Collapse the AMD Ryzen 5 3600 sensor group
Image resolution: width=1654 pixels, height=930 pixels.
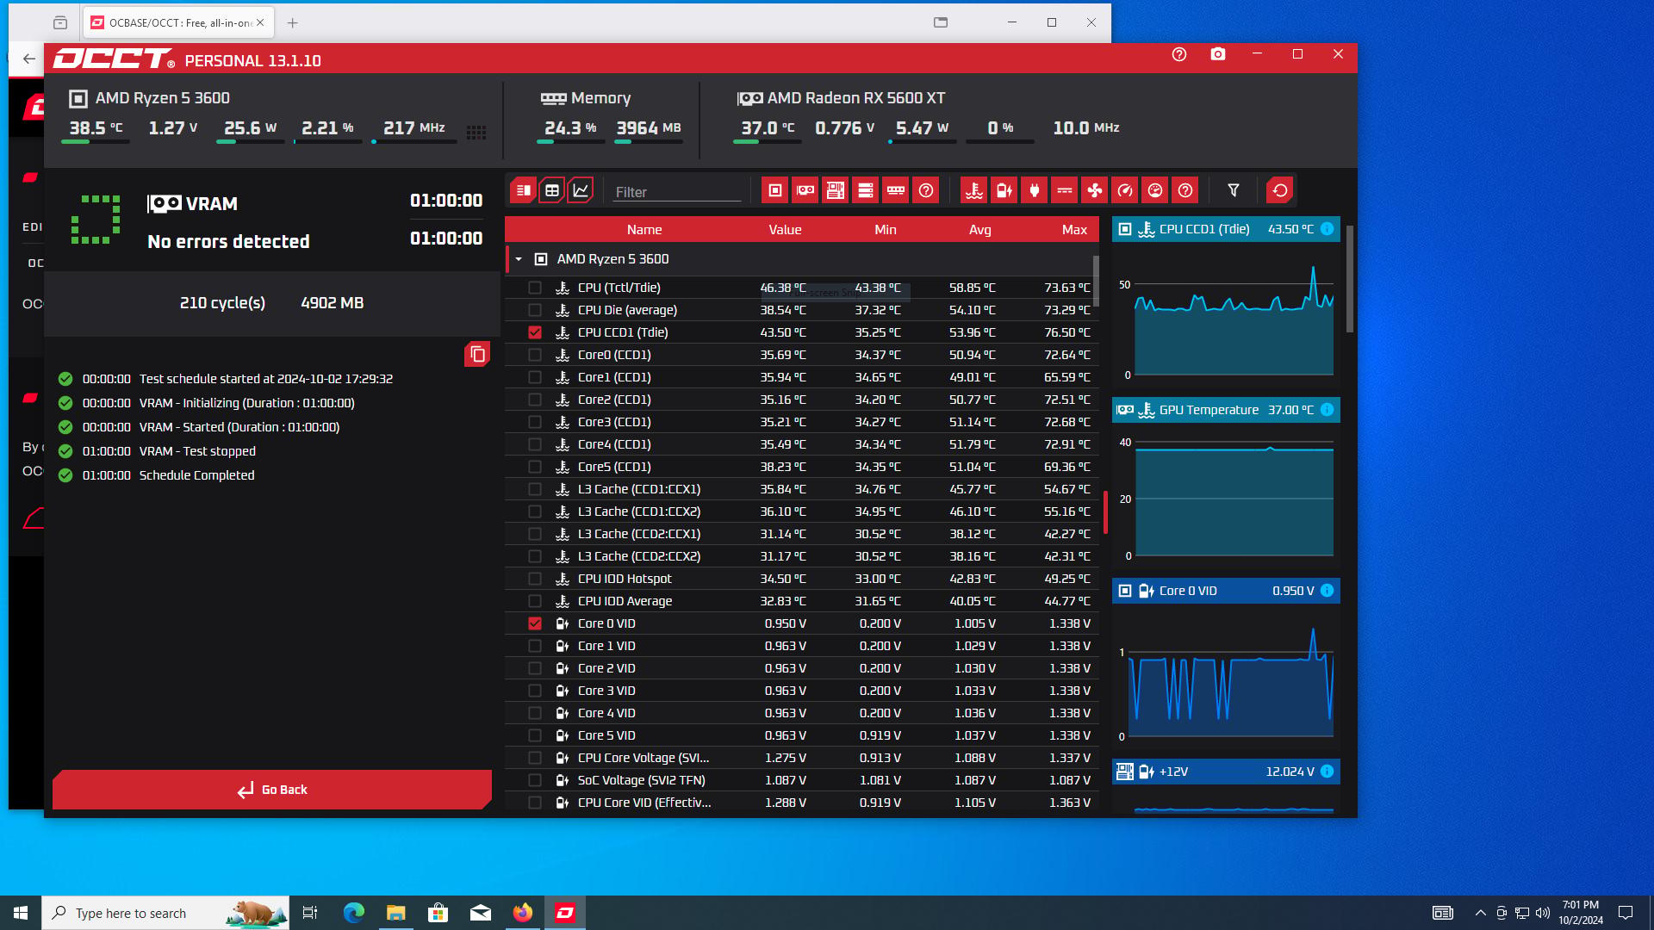(519, 259)
